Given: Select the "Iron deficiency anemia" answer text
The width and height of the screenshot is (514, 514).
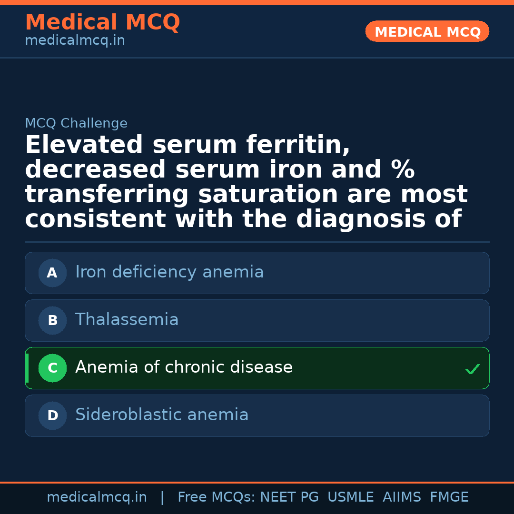Looking at the screenshot, I should point(169,272).
